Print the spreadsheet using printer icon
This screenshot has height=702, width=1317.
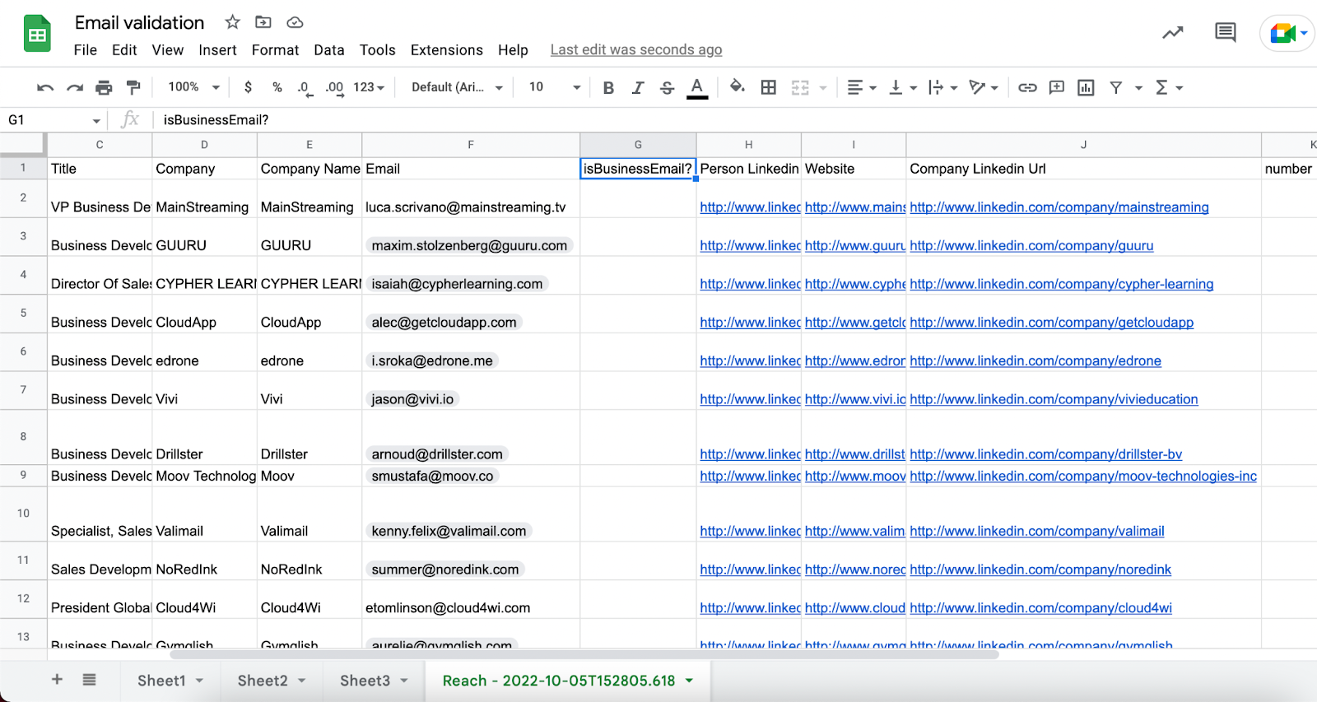[x=104, y=87]
